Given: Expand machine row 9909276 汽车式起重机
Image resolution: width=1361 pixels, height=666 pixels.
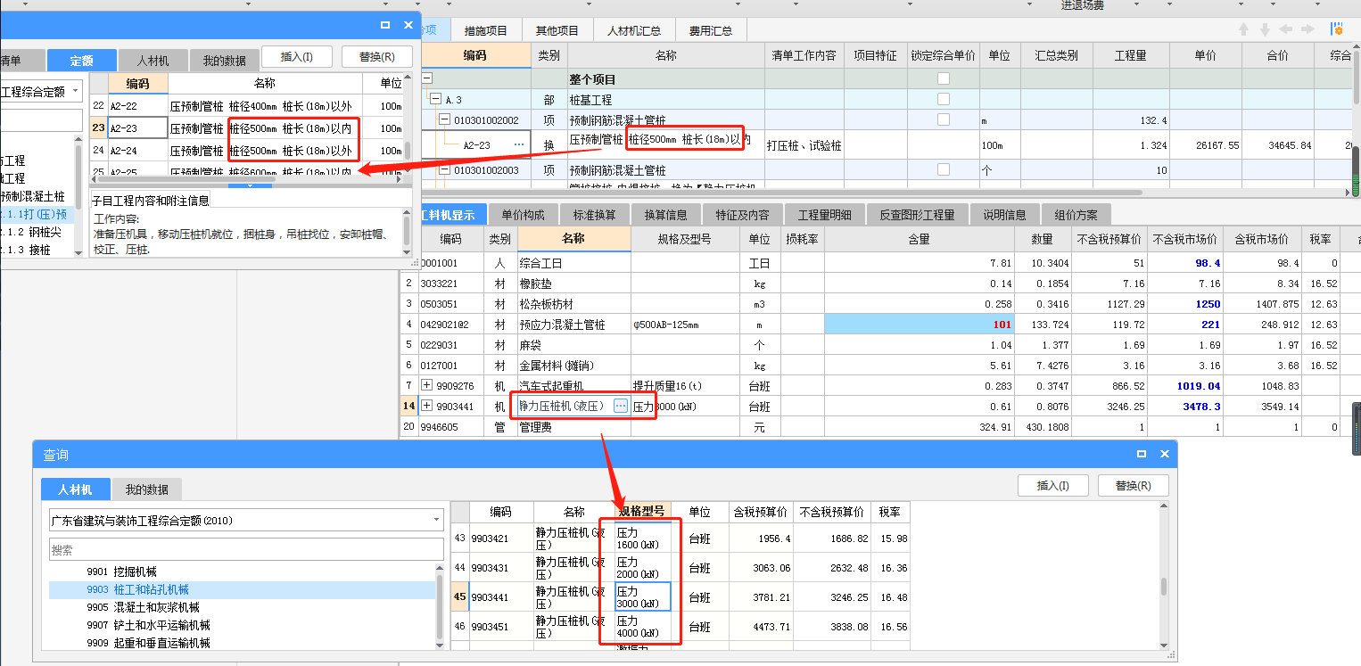Looking at the screenshot, I should pos(426,385).
